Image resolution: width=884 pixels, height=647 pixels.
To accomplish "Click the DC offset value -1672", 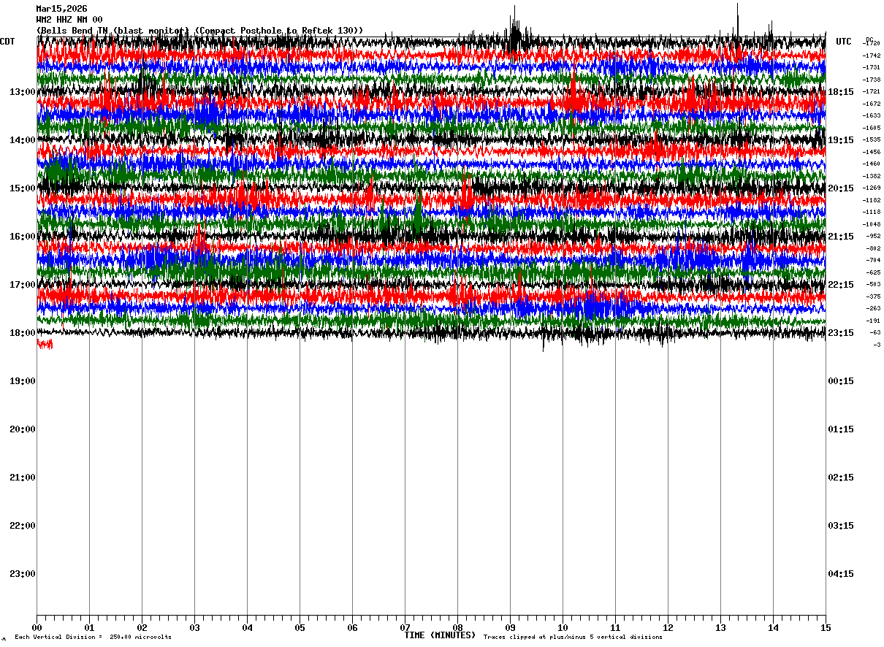I will point(871,104).
